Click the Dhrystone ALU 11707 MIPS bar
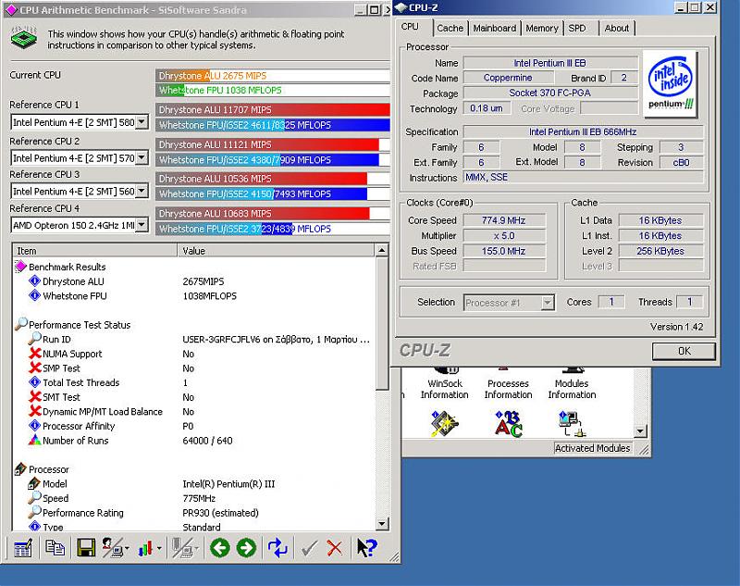 tap(273, 109)
